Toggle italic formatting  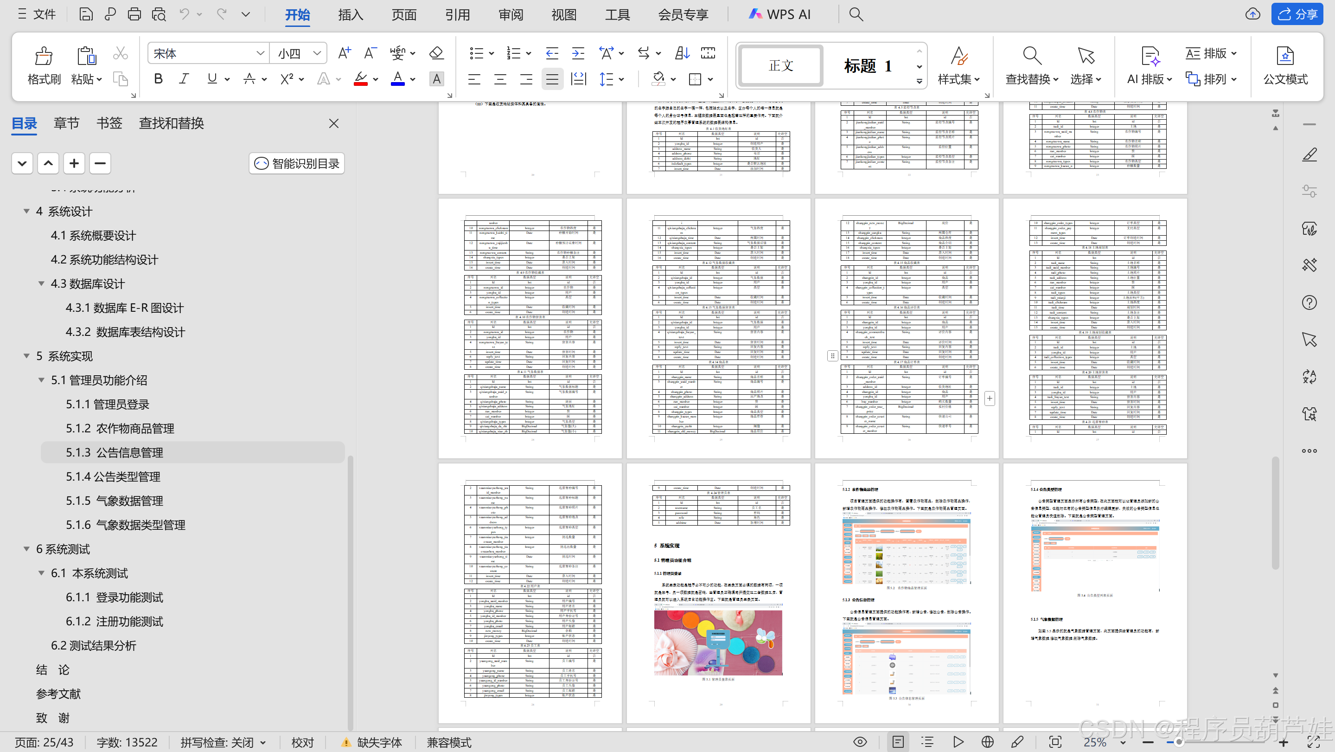[184, 79]
